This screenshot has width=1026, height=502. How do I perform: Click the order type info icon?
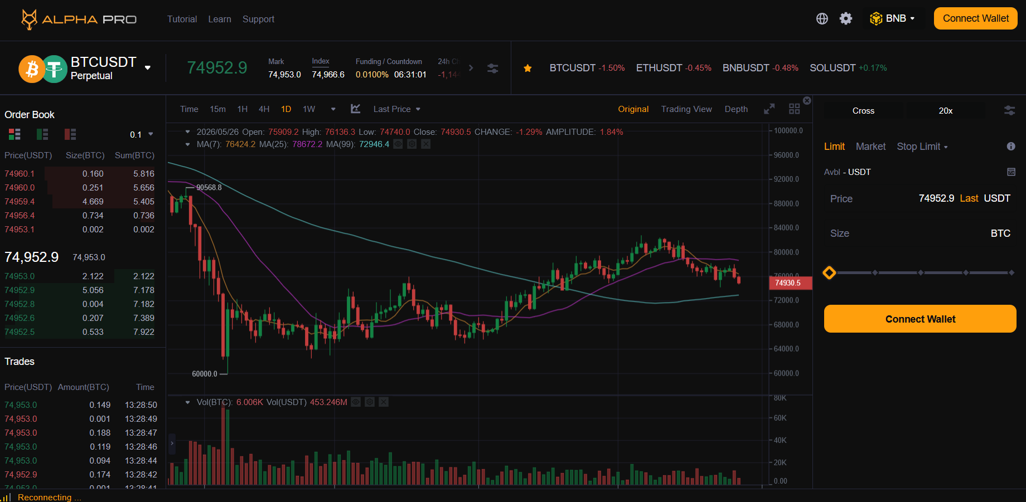click(1011, 146)
